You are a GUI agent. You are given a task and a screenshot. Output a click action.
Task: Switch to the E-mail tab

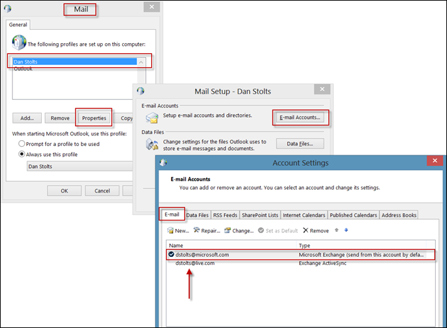pos(172,214)
